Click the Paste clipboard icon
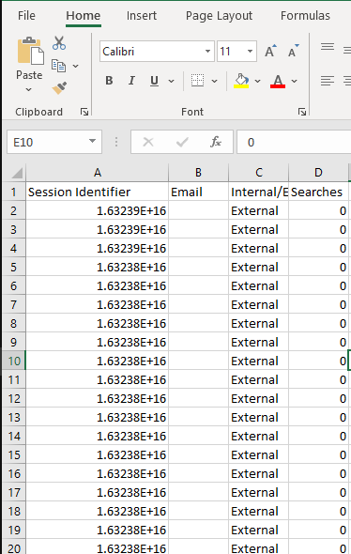 click(30, 51)
